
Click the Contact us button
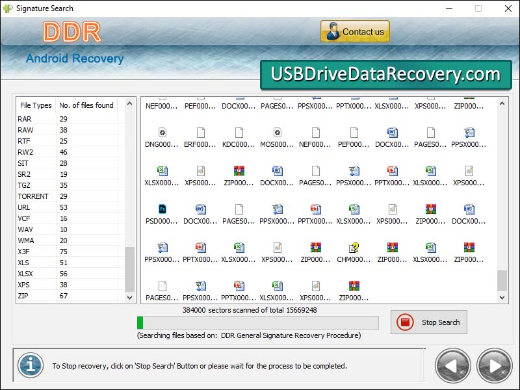pyautogui.click(x=355, y=31)
